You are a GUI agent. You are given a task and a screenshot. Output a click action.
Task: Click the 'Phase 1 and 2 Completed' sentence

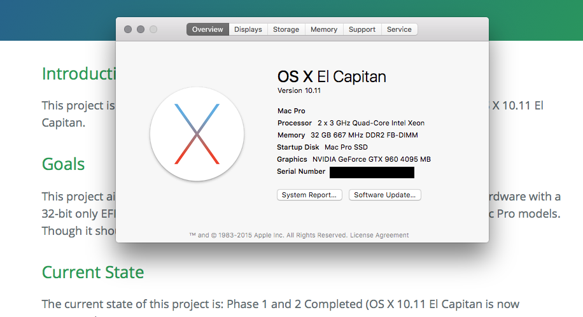280,304
